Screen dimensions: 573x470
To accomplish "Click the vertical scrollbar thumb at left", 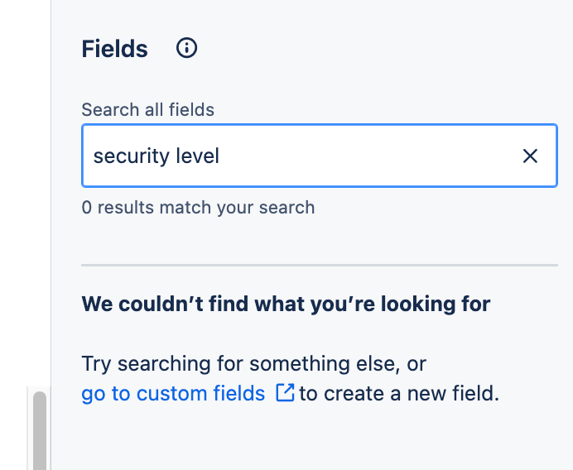I will [39, 430].
